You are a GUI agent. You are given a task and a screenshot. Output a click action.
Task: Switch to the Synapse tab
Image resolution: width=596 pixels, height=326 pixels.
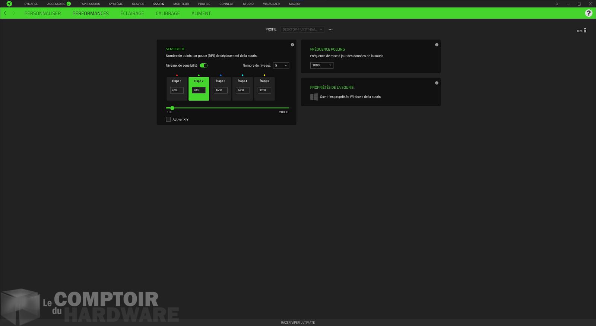pos(31,4)
